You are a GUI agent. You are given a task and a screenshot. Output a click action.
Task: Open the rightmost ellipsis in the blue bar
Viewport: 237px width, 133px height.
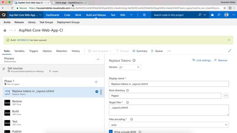pos(234,15)
